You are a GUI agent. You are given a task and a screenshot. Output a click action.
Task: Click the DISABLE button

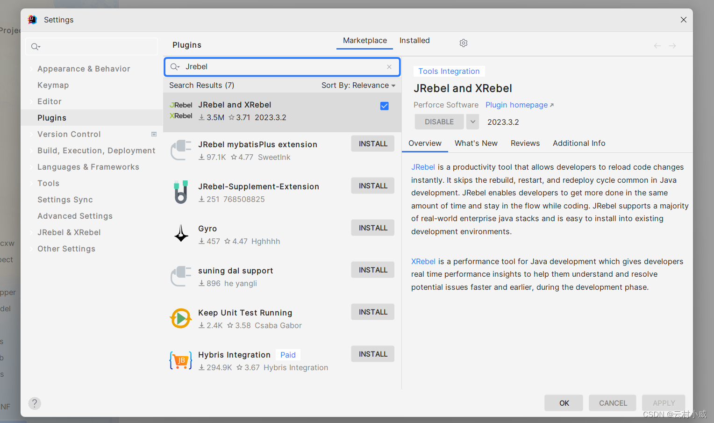coord(439,122)
